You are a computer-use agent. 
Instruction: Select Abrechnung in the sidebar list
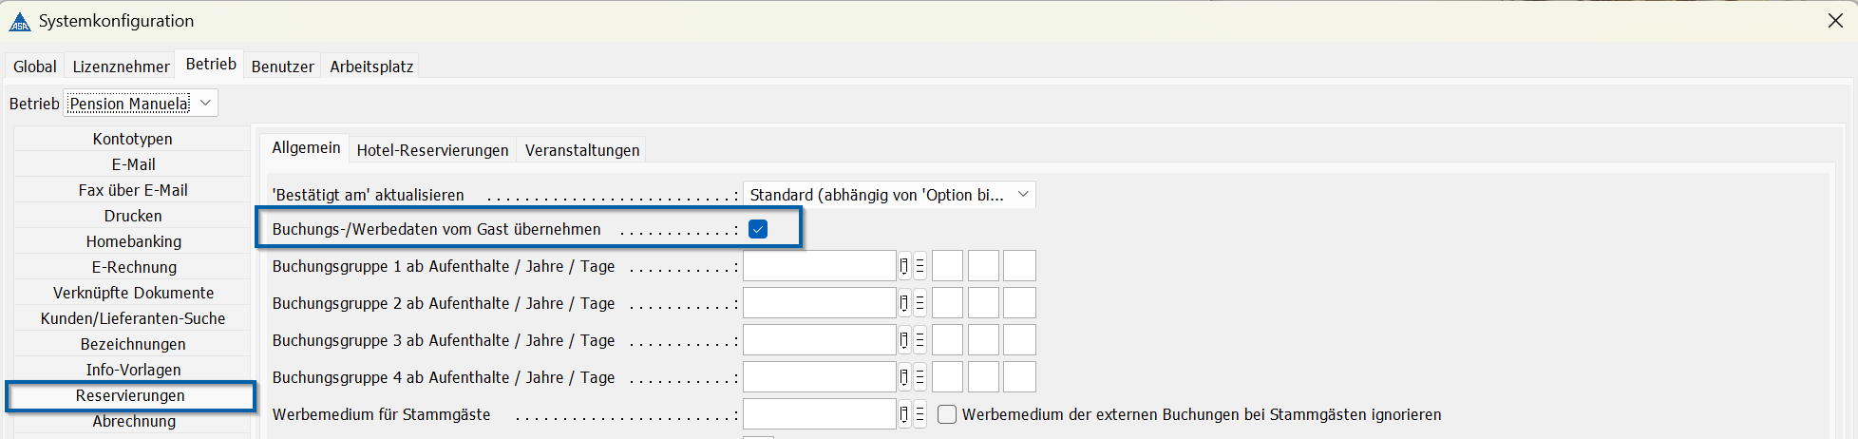click(x=133, y=422)
